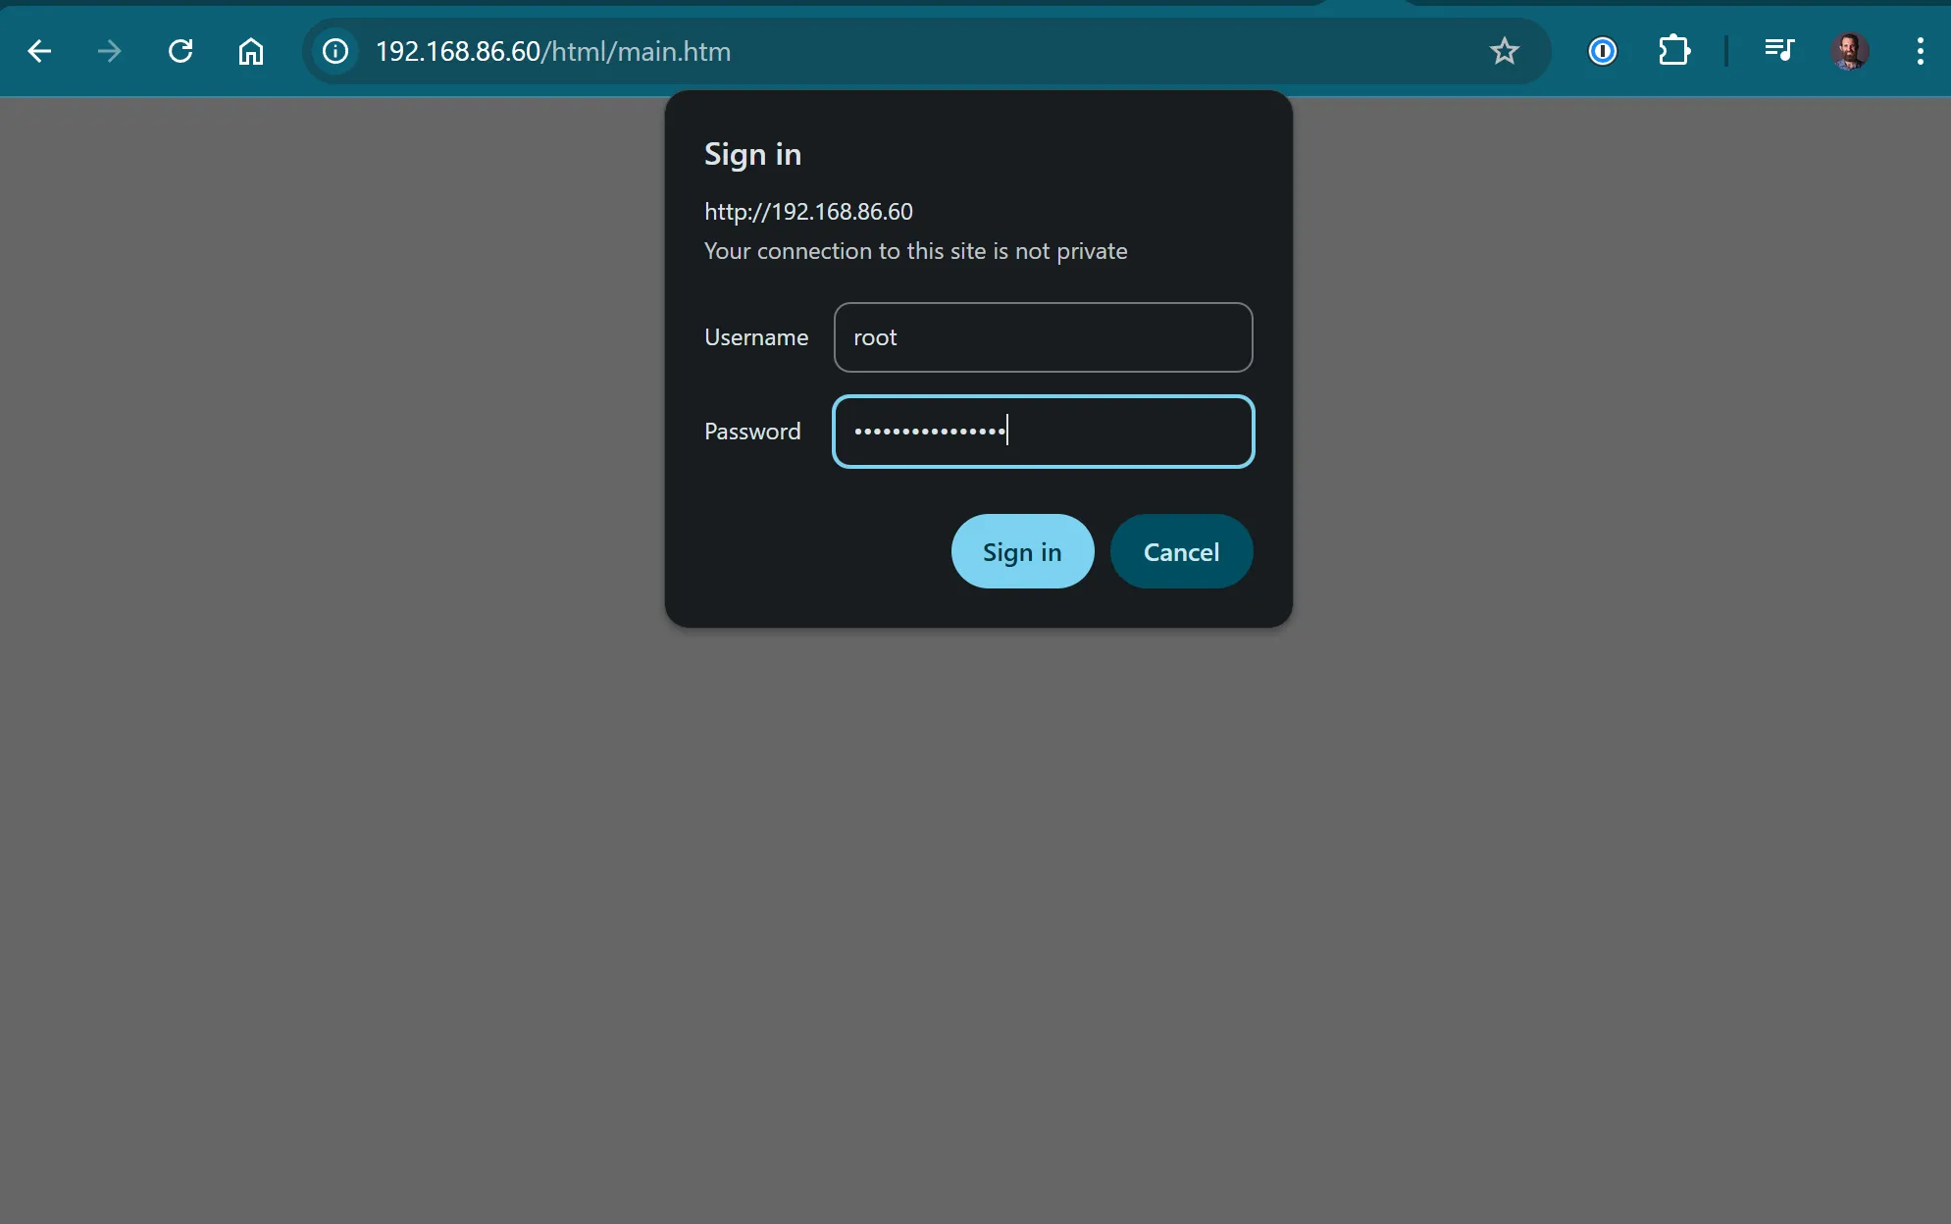Click the forward navigation arrow
1951x1224 pixels.
110,51
